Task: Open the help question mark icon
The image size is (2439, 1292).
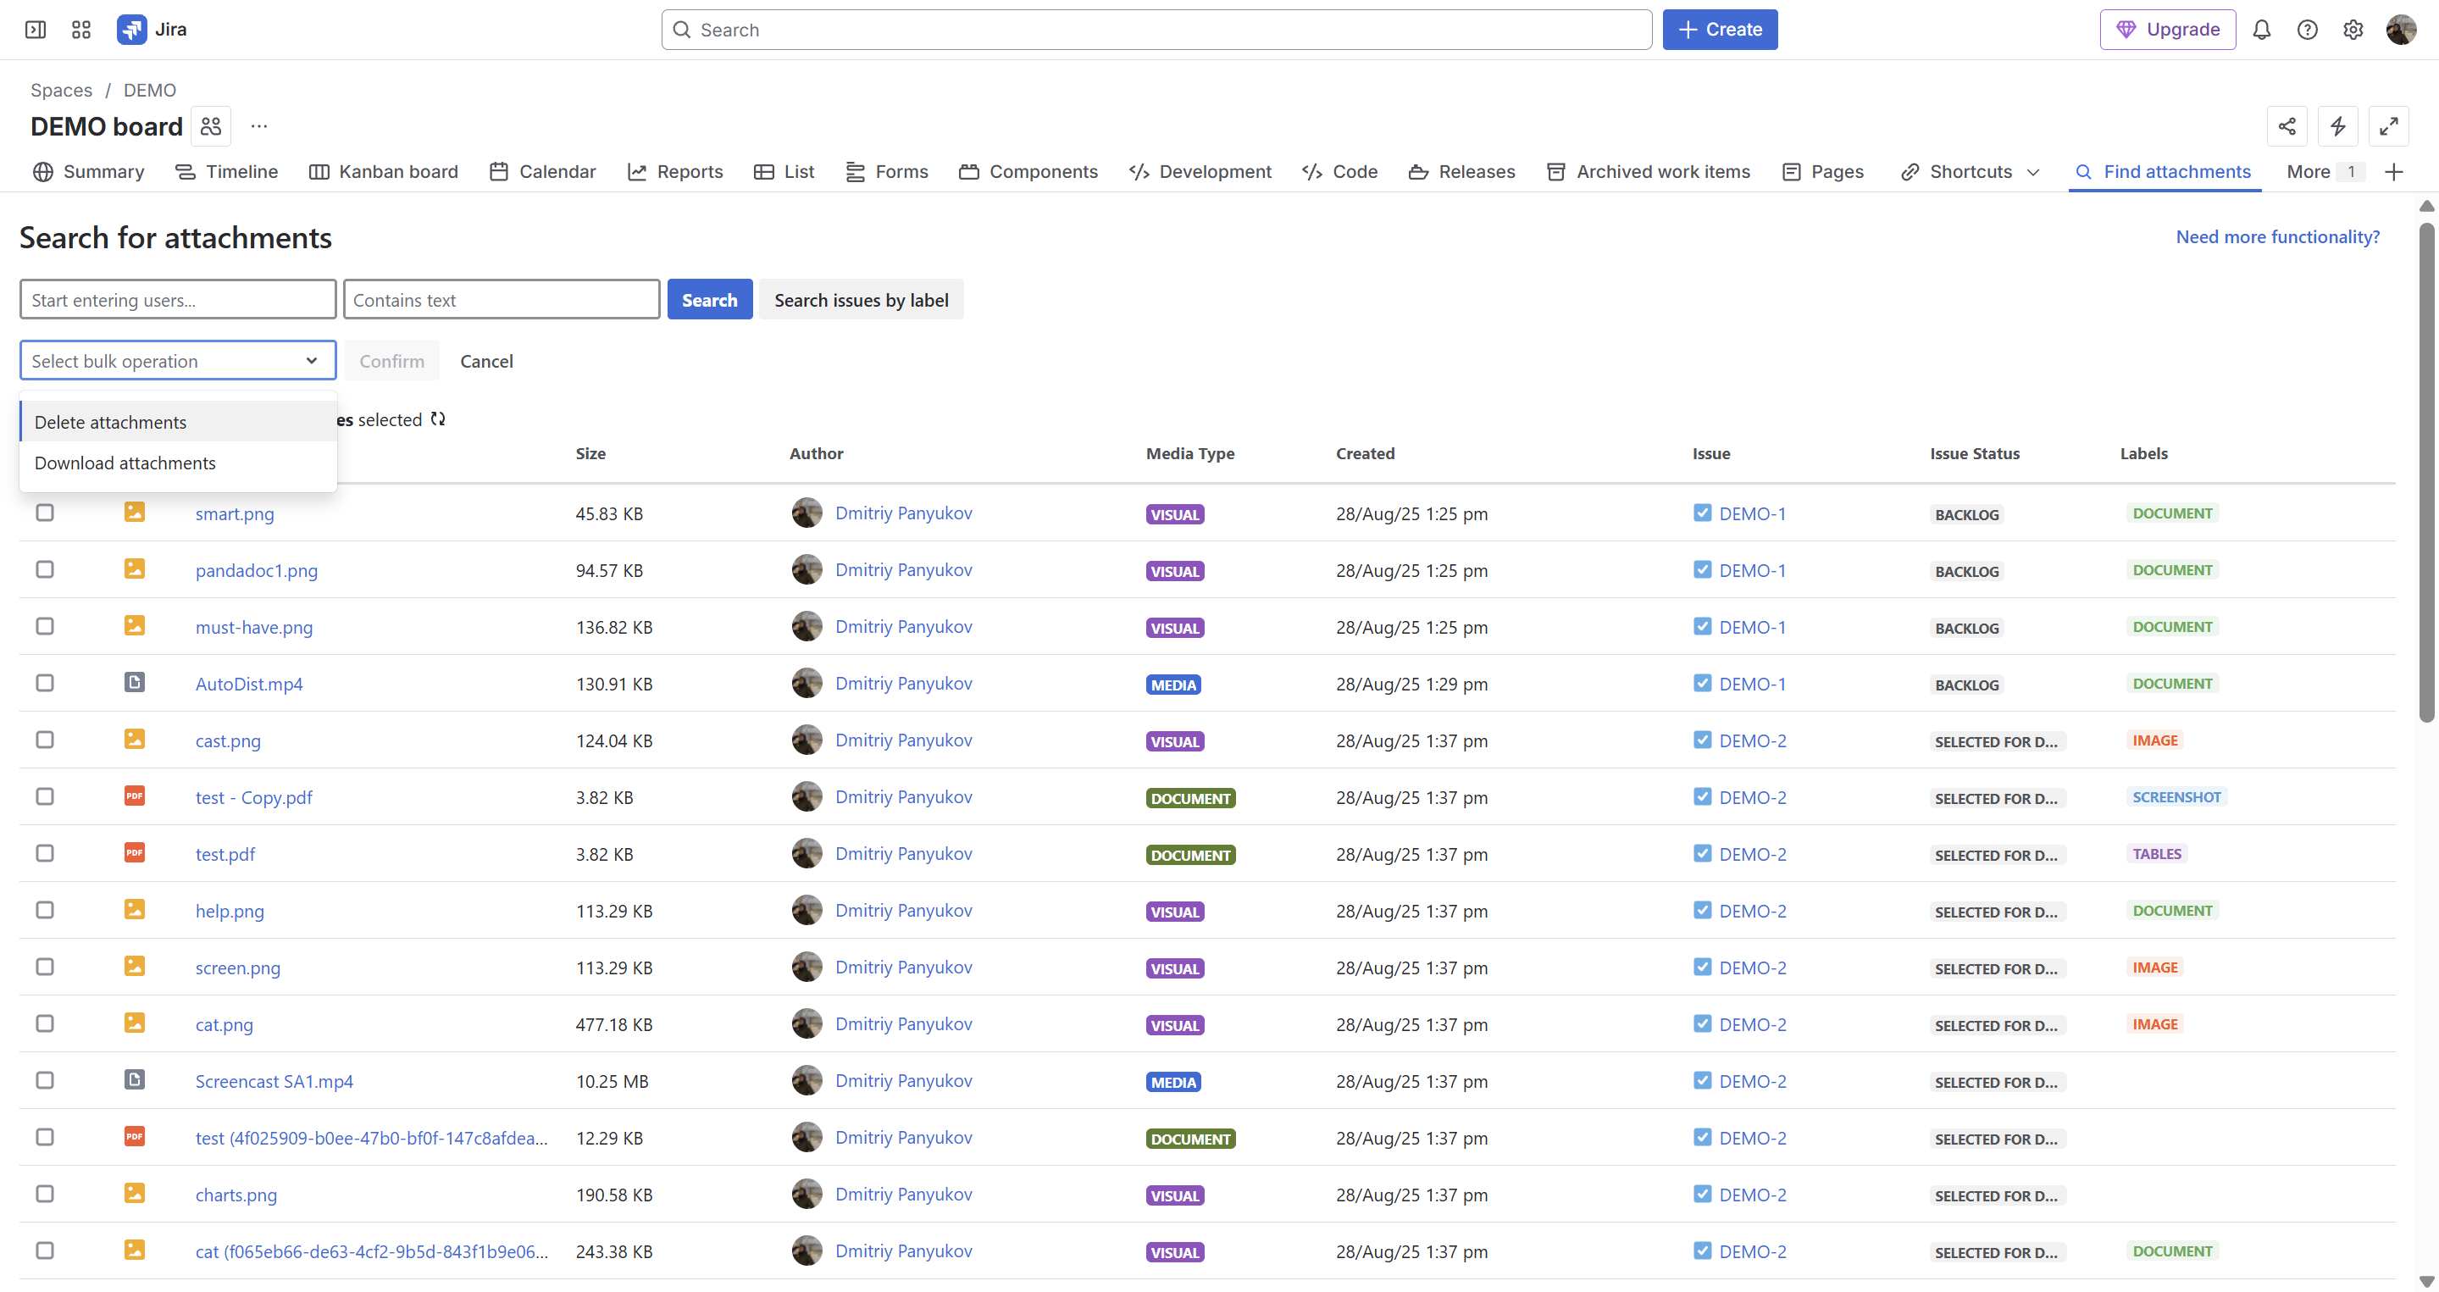Action: 2307,30
